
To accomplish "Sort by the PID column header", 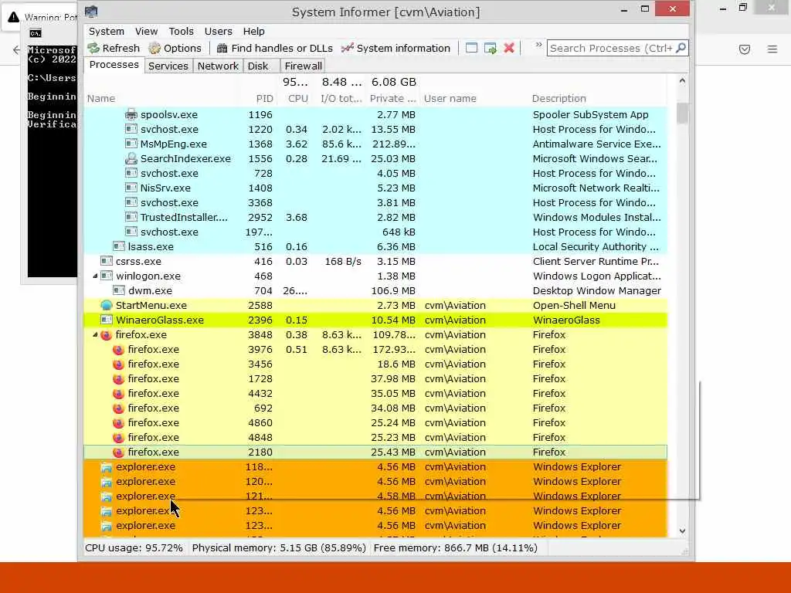I will 264,98.
